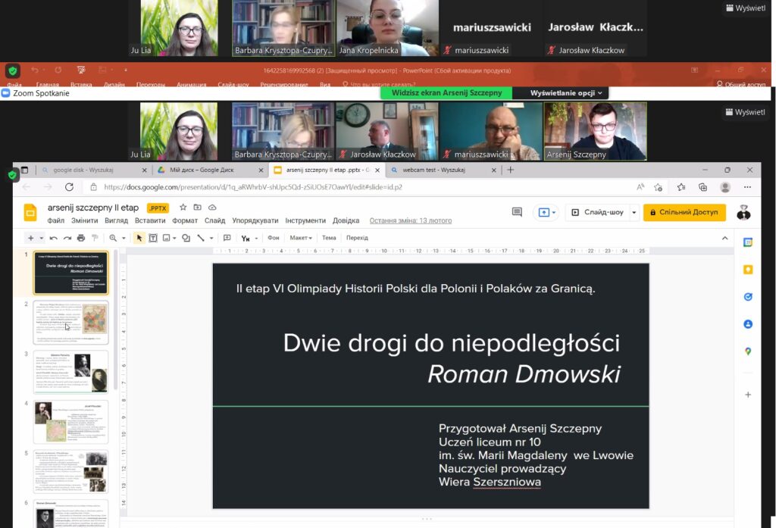Star the presentation title
The height and width of the screenshot is (528, 776).
tap(183, 208)
